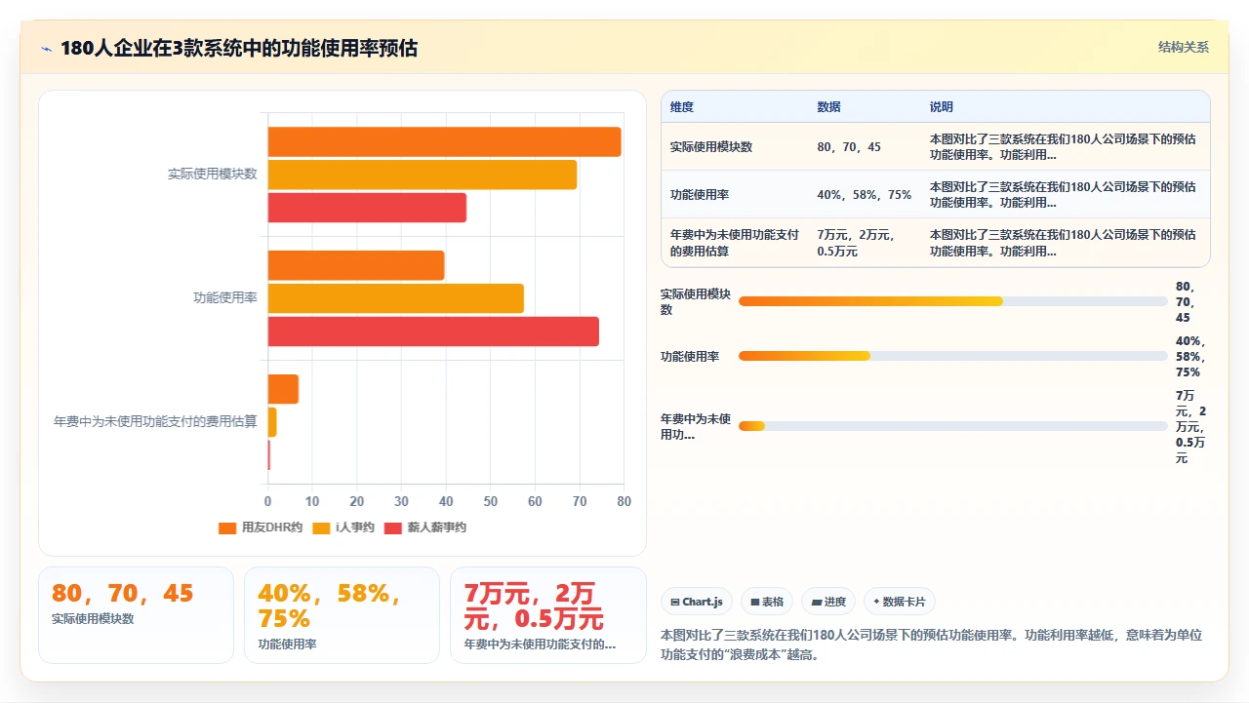Click the 40%，58%，75% data card
The height and width of the screenshot is (703, 1249).
point(342,615)
